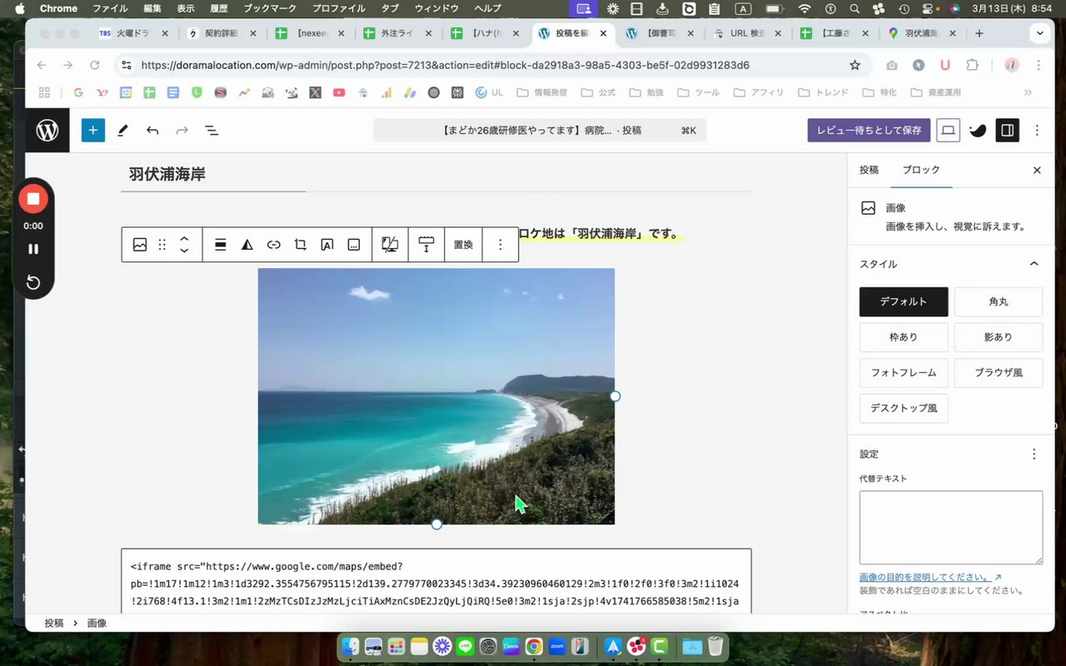Click the image block type icon

[x=140, y=245]
